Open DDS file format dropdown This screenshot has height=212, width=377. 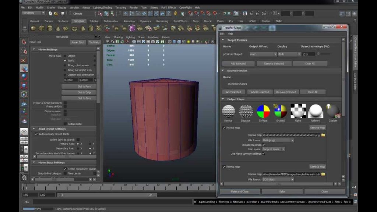(278, 180)
